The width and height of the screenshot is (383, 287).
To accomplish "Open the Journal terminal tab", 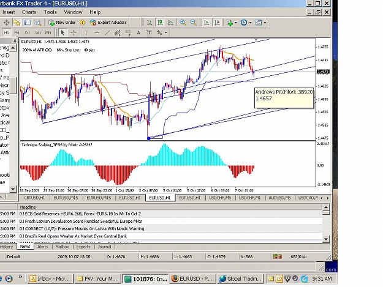I will point(104,247).
